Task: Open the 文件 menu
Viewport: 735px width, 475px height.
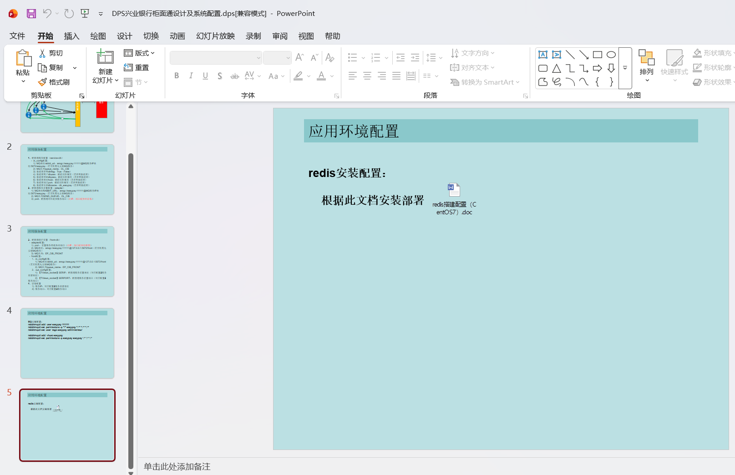Action: (x=17, y=36)
